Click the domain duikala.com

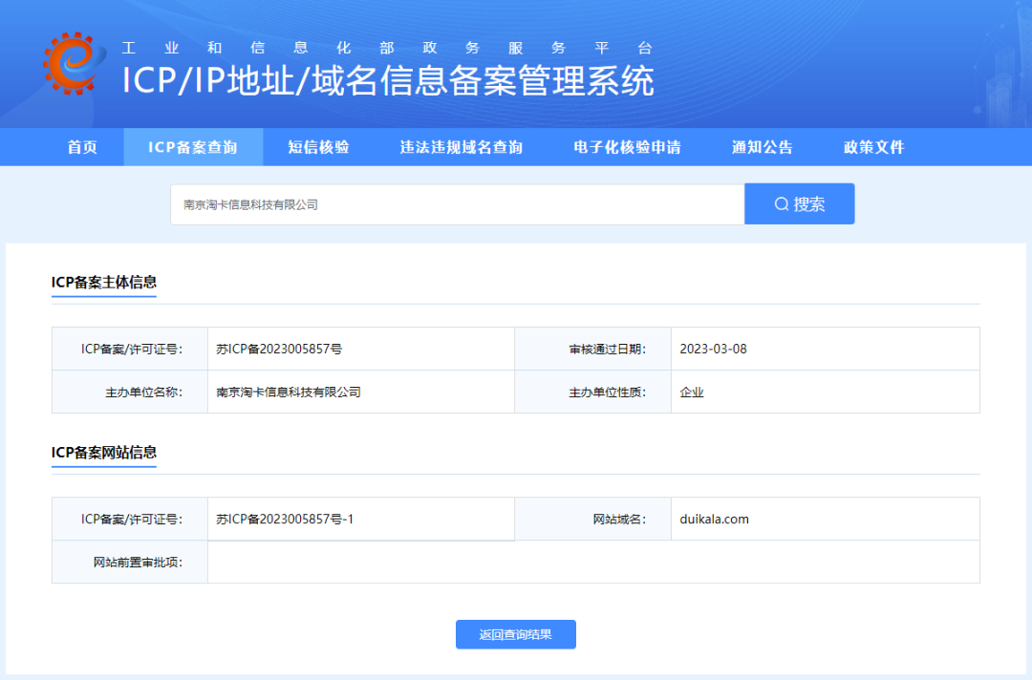pyautogui.click(x=714, y=519)
